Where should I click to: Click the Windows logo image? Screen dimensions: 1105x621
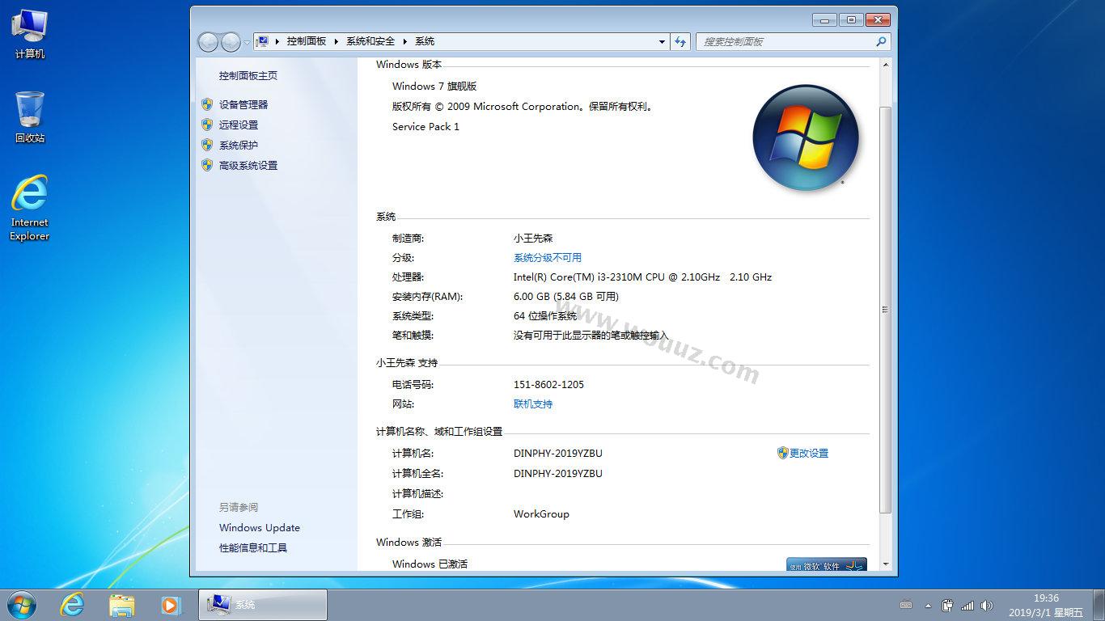tap(806, 137)
